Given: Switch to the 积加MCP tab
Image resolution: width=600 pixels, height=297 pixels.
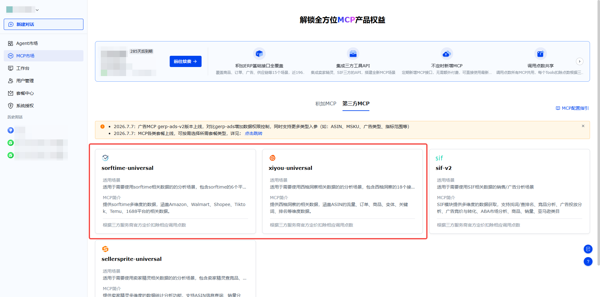Looking at the screenshot, I should pos(326,104).
